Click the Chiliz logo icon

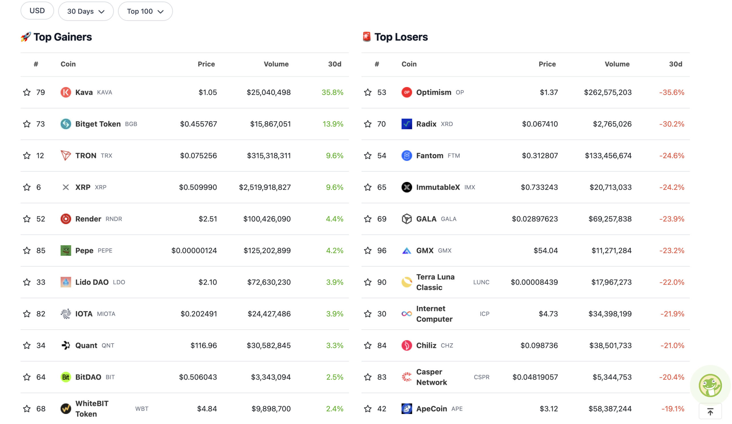[x=407, y=346]
